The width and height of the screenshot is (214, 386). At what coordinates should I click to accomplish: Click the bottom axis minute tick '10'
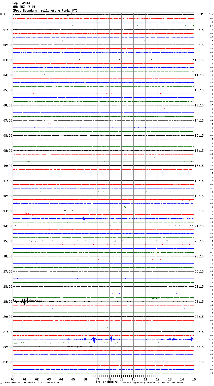133,379
